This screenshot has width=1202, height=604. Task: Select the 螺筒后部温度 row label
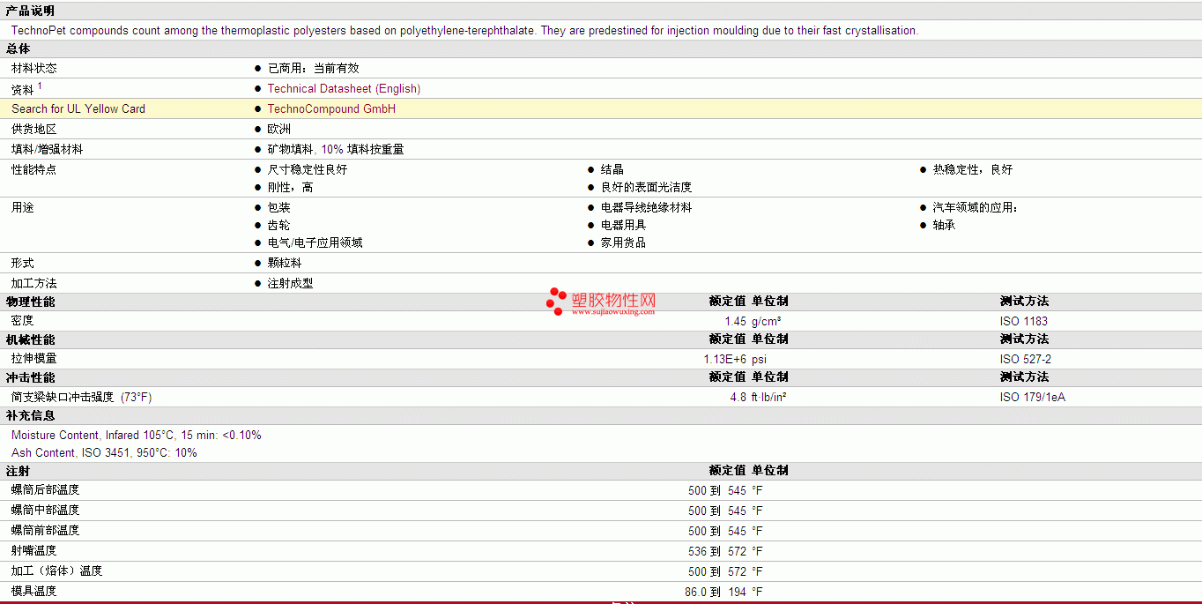[45, 489]
